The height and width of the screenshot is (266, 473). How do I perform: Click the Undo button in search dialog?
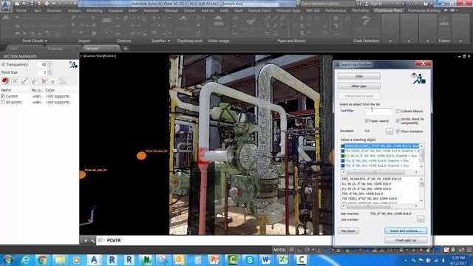[358, 76]
